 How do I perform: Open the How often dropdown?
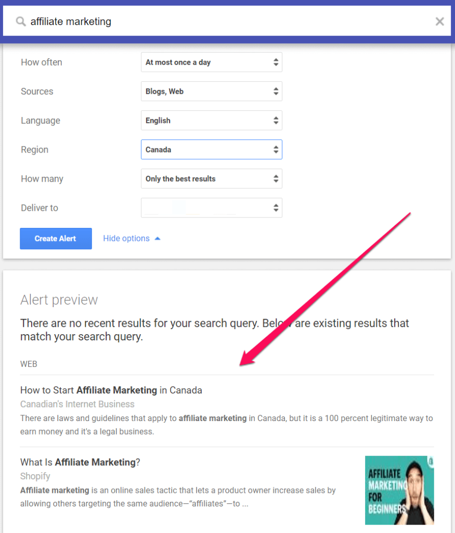[211, 62]
